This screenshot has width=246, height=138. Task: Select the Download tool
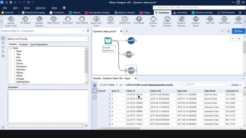tap(139, 20)
